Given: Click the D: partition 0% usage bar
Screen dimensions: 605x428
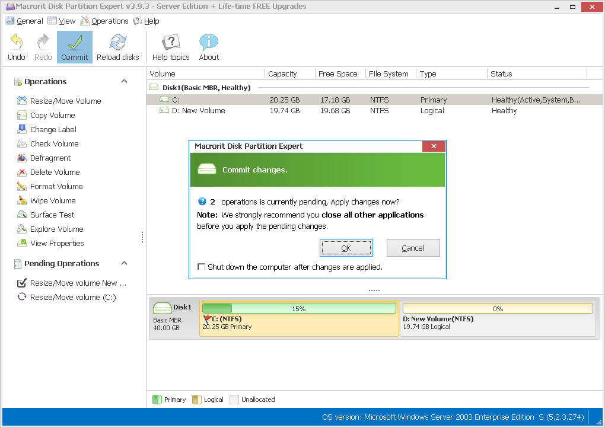Looking at the screenshot, I should (498, 308).
